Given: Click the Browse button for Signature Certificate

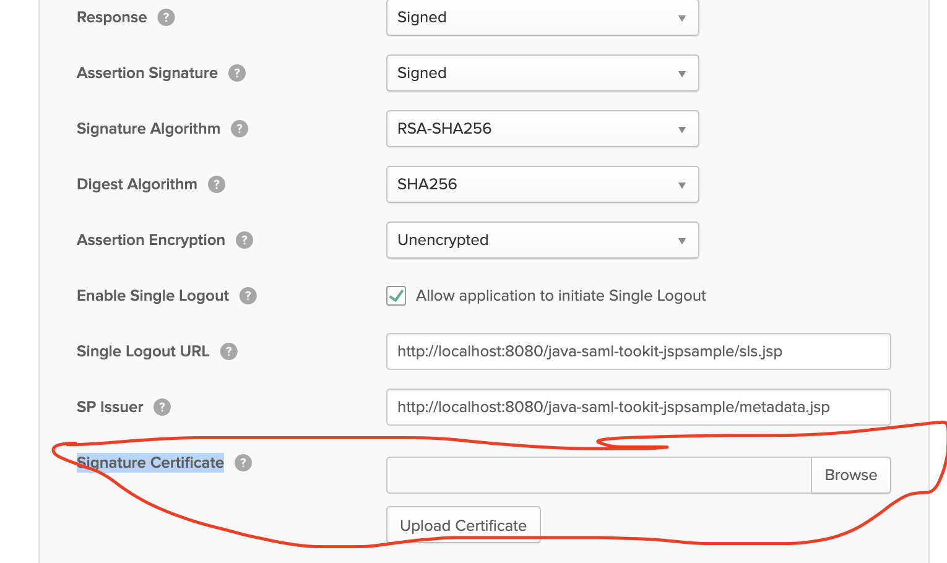Looking at the screenshot, I should pos(850,475).
